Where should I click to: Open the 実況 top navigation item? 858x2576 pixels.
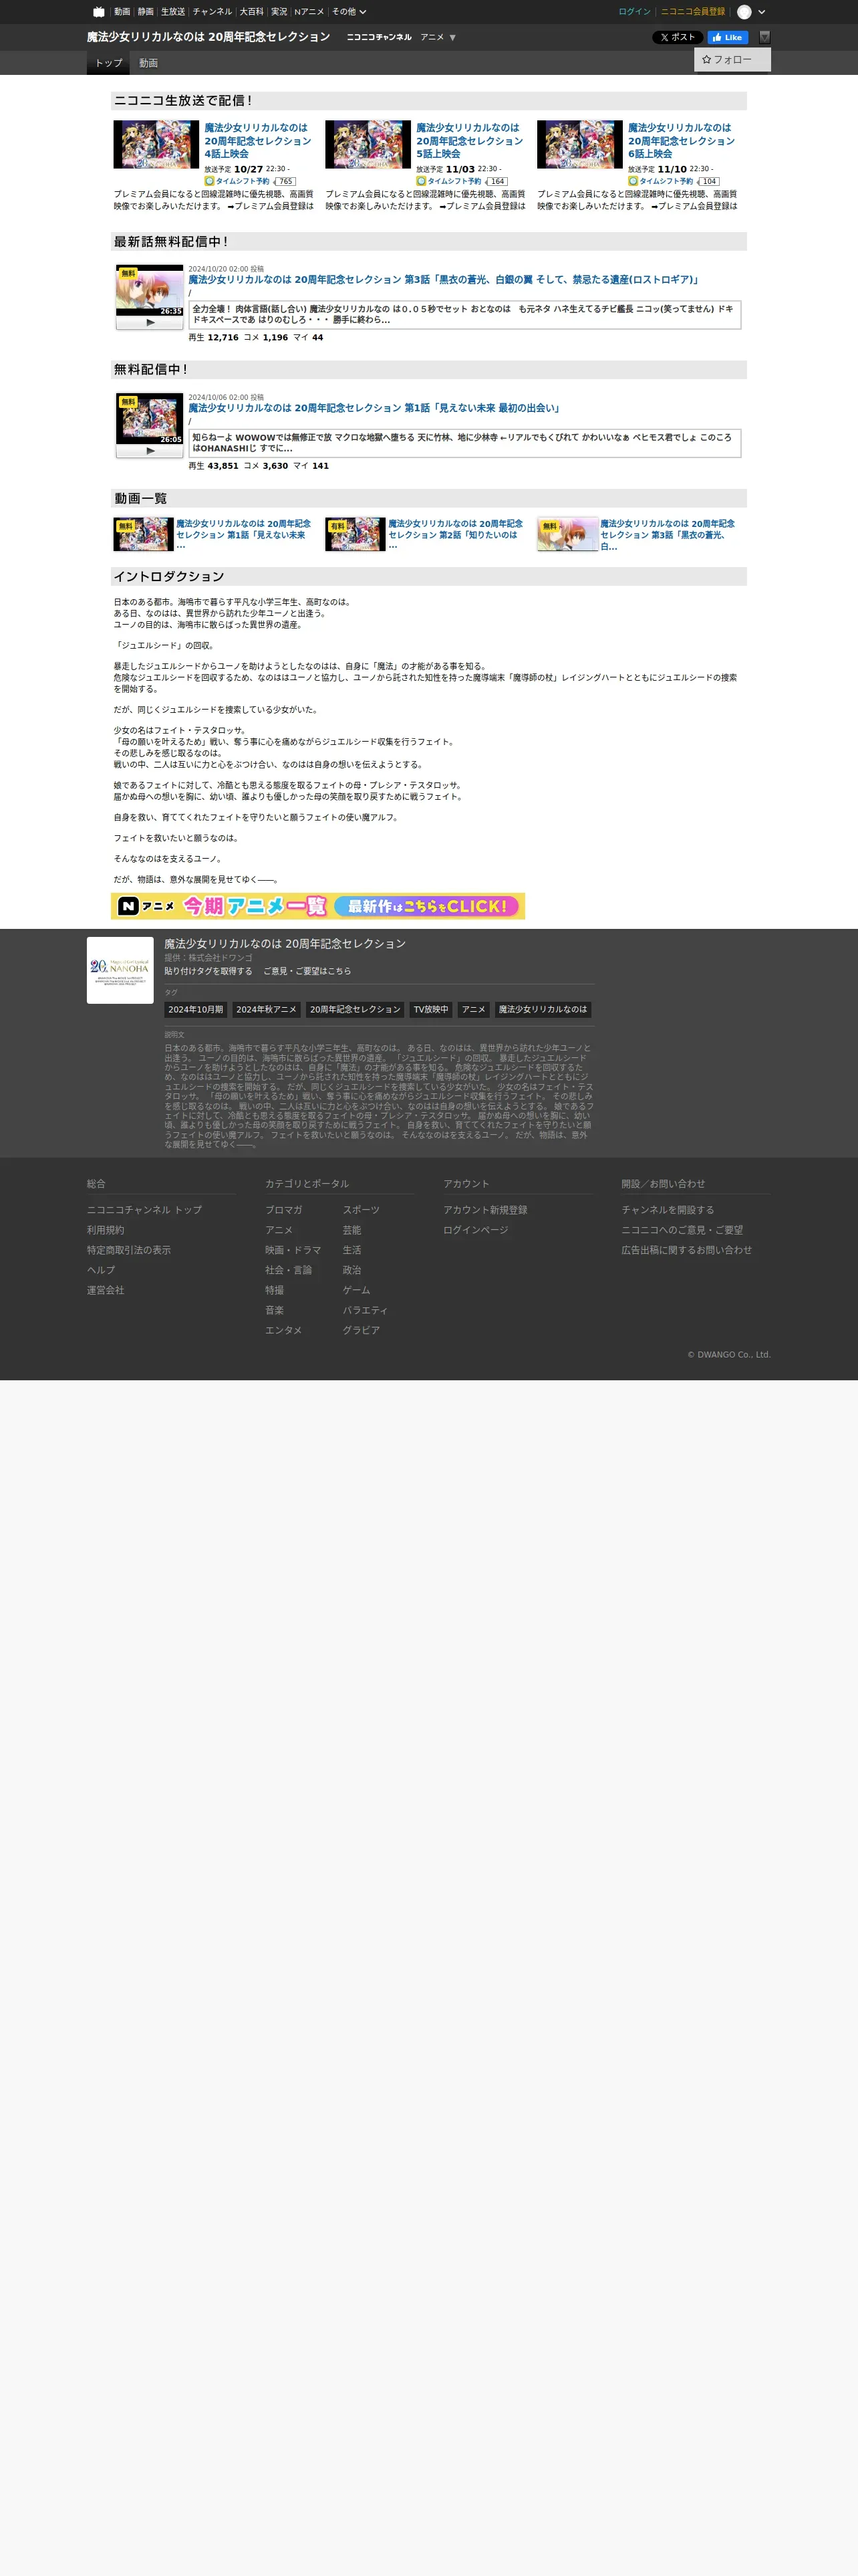(x=279, y=12)
